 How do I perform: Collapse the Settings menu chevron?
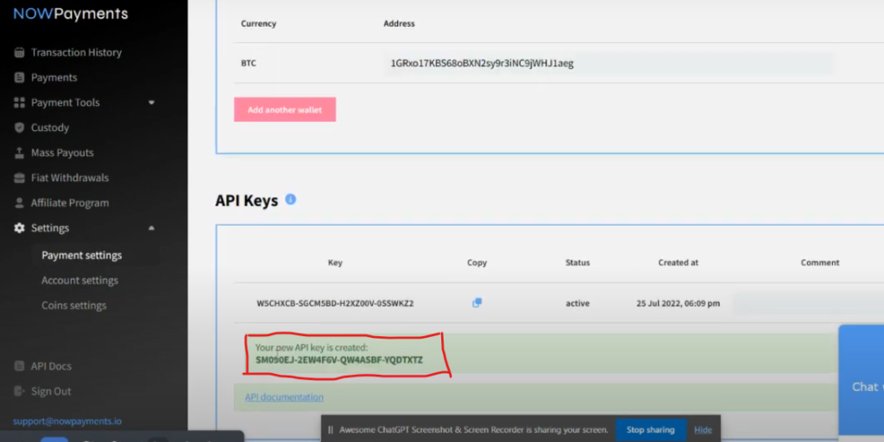(152, 228)
